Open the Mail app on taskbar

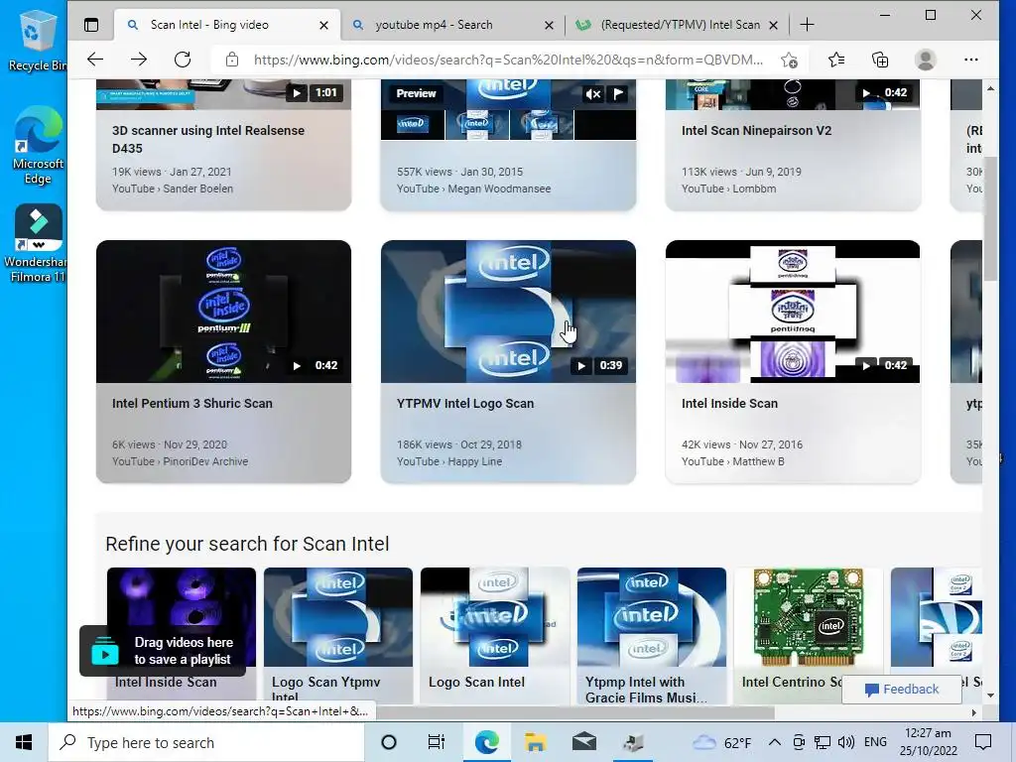coord(584,742)
